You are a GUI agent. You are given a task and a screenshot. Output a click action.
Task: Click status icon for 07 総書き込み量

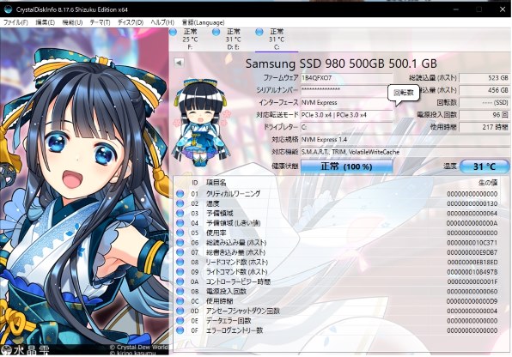coord(180,252)
